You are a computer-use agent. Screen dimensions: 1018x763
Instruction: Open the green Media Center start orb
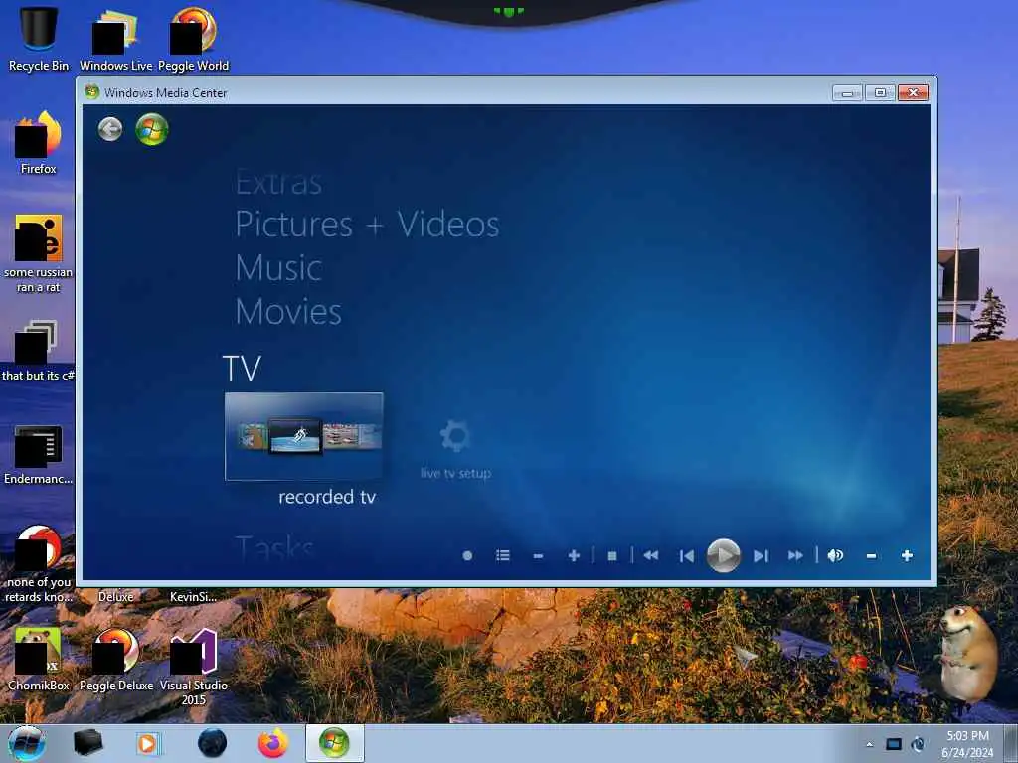coord(152,129)
